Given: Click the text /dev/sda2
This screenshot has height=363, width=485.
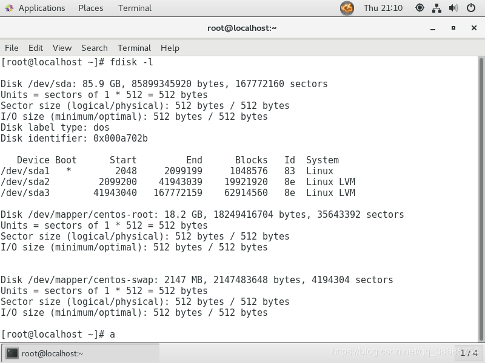Looking at the screenshot, I should coord(25,182).
